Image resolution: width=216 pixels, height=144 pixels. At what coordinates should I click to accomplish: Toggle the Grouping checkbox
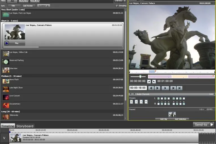117,6
